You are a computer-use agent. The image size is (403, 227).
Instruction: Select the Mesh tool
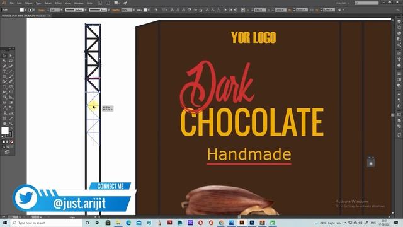tap(4, 102)
